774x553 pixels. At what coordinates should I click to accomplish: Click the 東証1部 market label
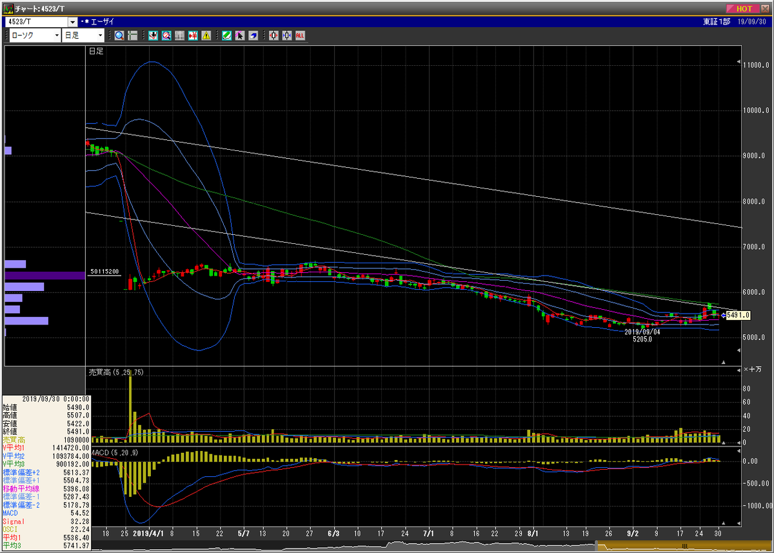pos(717,22)
